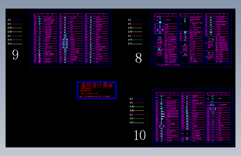Select the vertical bars symbol in row 116 of sheet 10
Viewport: 241px width, 156px height.
[212, 105]
